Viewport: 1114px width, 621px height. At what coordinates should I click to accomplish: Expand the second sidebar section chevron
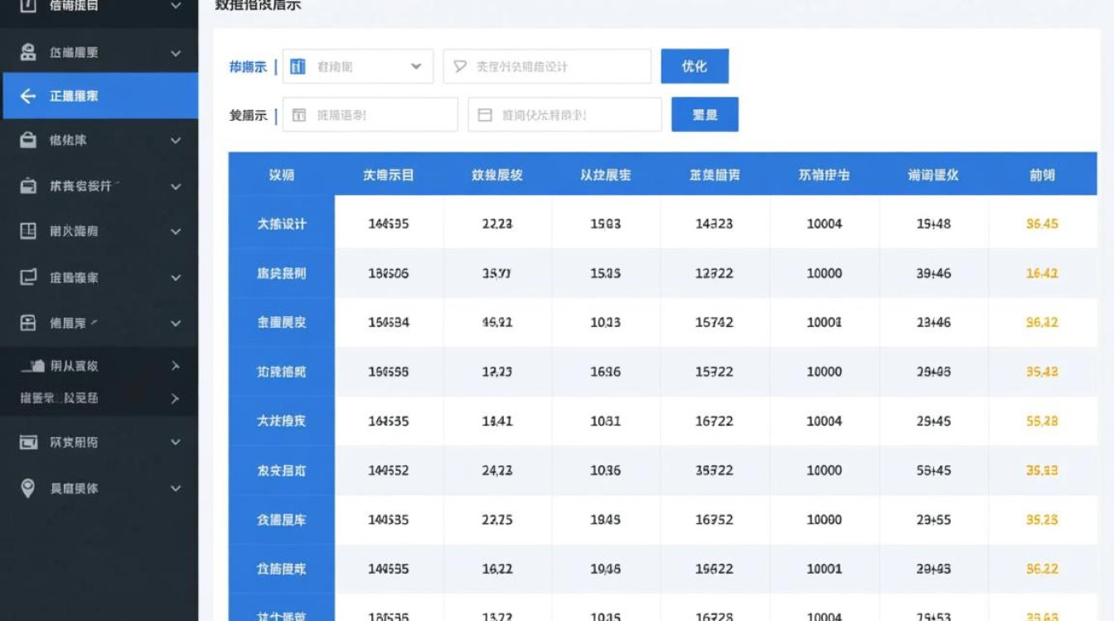(174, 51)
